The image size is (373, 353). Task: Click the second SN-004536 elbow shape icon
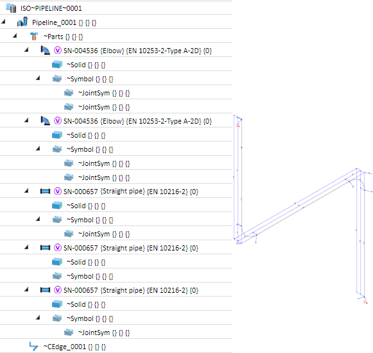click(x=45, y=120)
